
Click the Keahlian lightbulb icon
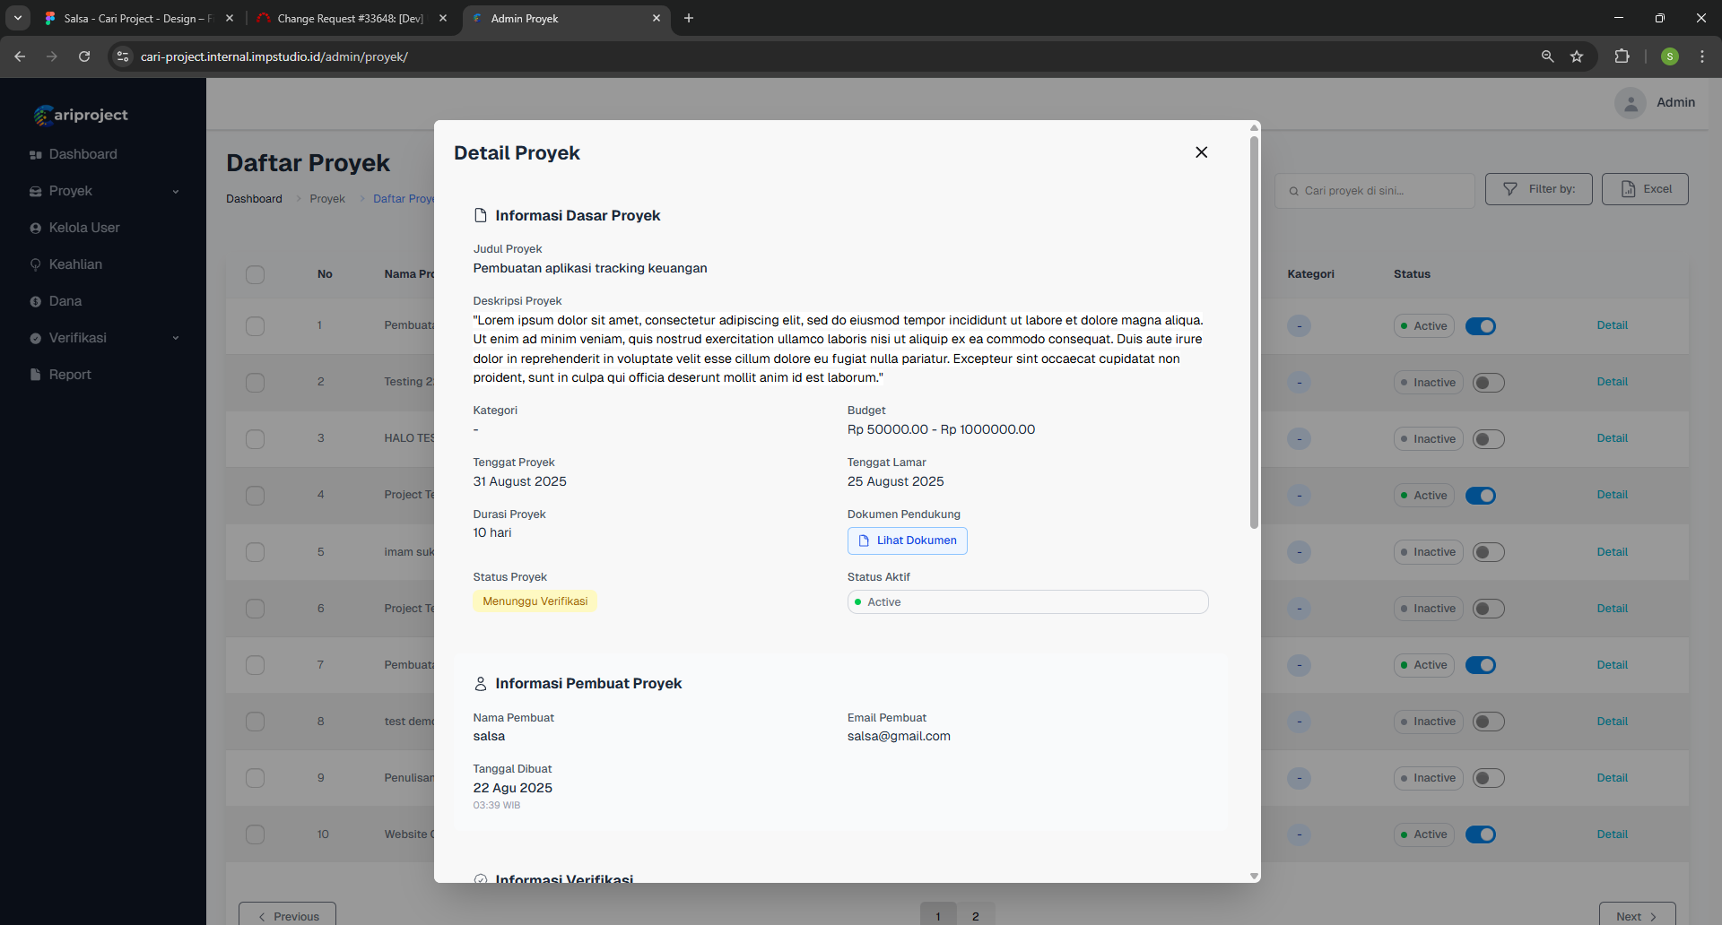point(36,265)
